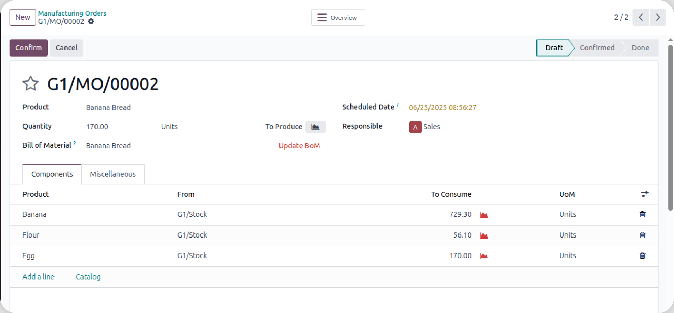The width and height of the screenshot is (674, 313).
Task: View forecast chart for Flour
Action: [x=484, y=235]
